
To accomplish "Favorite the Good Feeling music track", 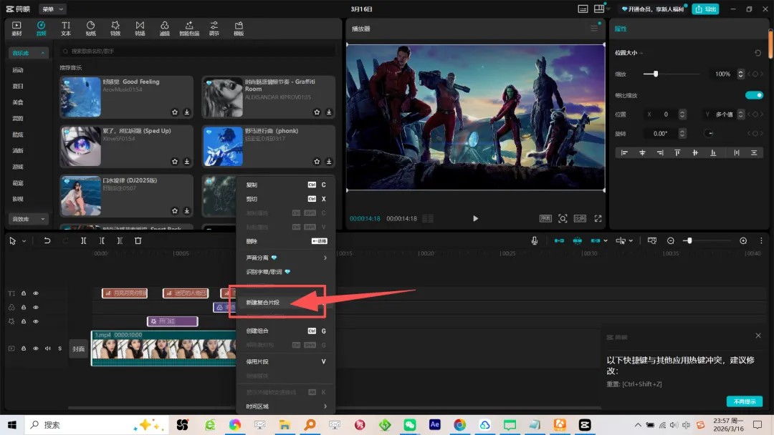I will [x=175, y=112].
